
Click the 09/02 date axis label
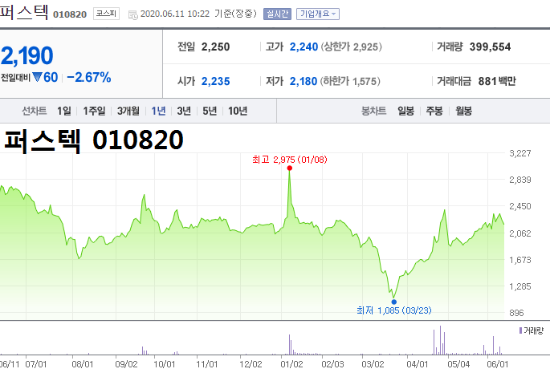click(x=126, y=364)
